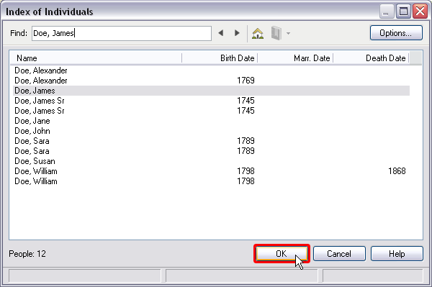Click the home person icon

(258, 33)
